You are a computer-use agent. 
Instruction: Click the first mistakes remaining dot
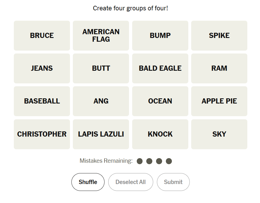[140, 161]
